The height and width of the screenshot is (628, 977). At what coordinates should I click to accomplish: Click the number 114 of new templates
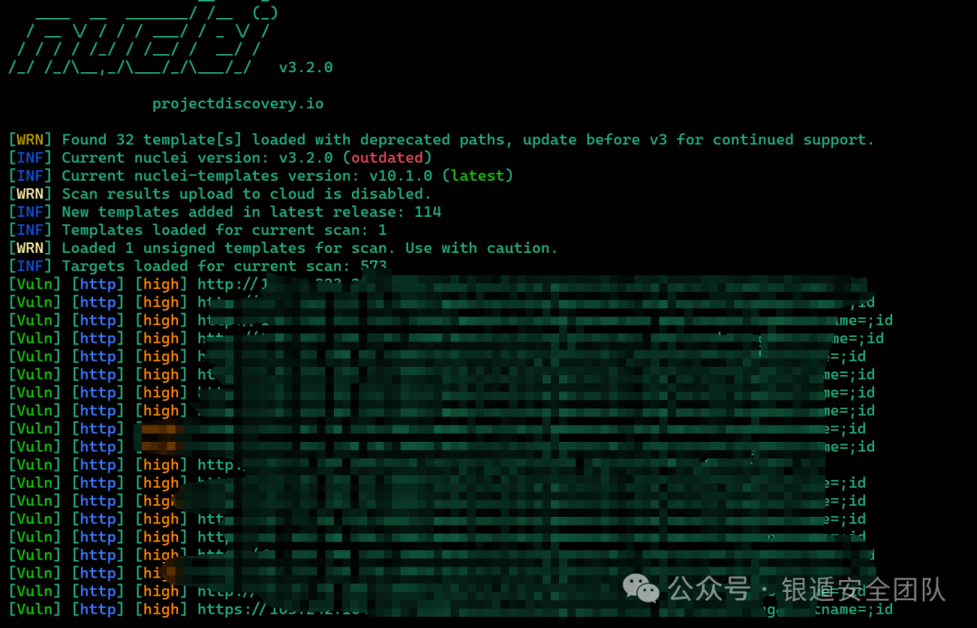427,211
